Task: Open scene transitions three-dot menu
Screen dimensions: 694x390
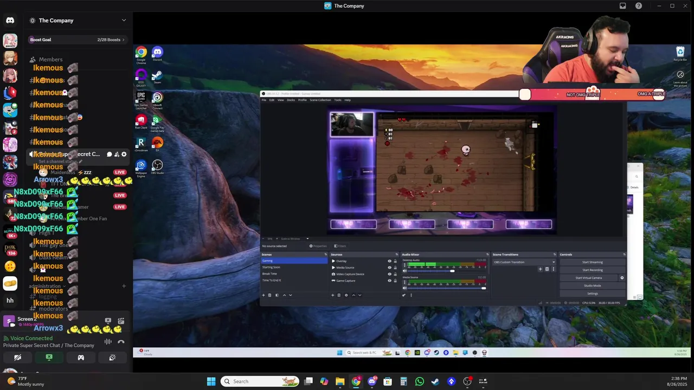Action: coord(554,269)
